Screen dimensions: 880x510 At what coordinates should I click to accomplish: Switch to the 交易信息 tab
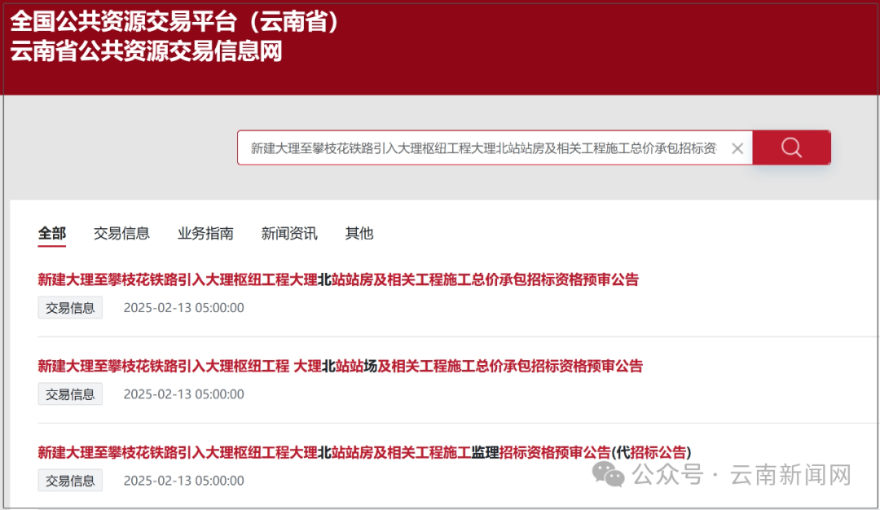pyautogui.click(x=121, y=233)
